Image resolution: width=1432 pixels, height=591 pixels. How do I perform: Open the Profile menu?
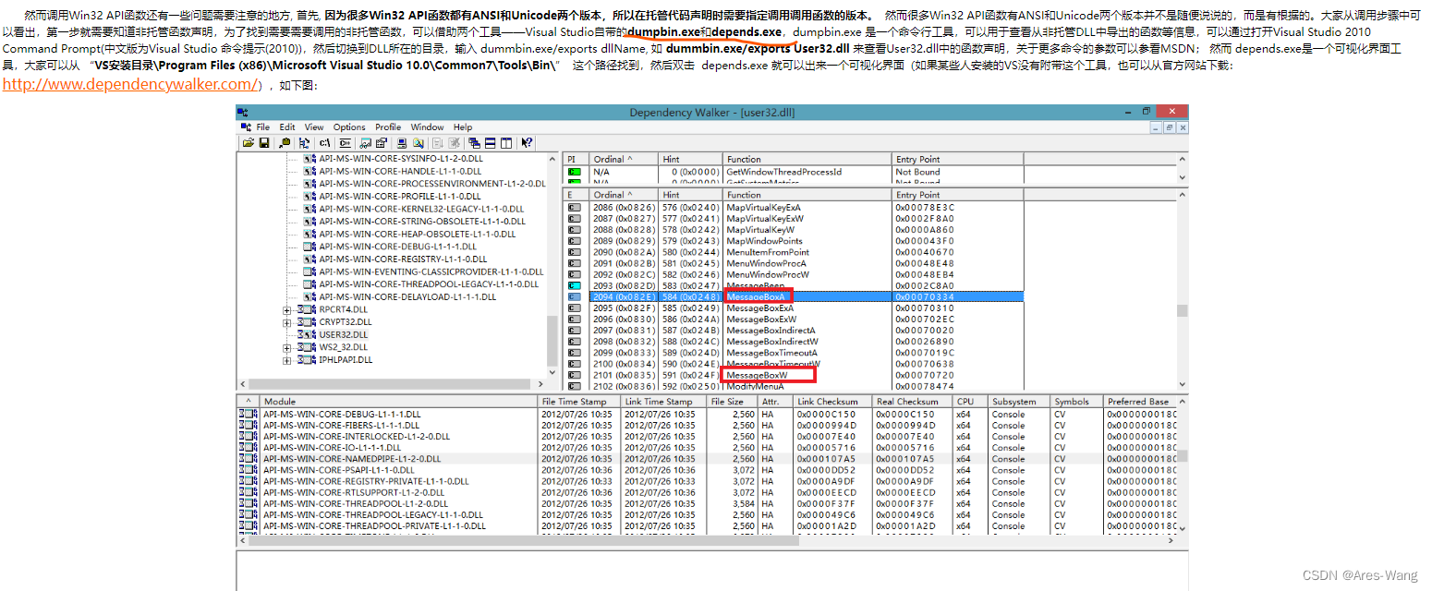click(x=388, y=127)
